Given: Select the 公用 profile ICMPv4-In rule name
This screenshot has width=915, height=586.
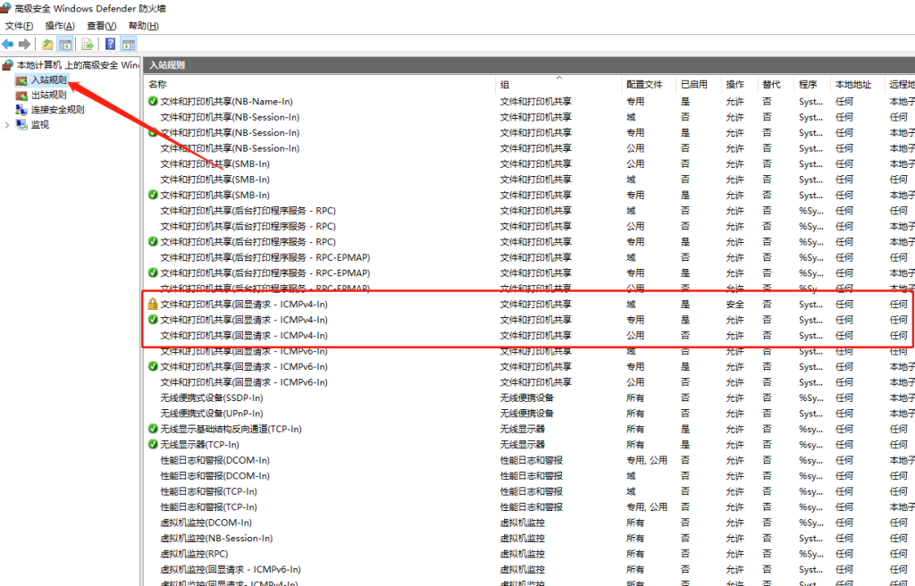Looking at the screenshot, I should 244,336.
